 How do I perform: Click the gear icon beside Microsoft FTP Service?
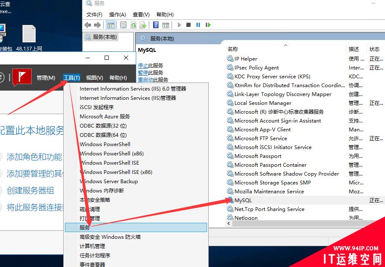pyautogui.click(x=230, y=138)
